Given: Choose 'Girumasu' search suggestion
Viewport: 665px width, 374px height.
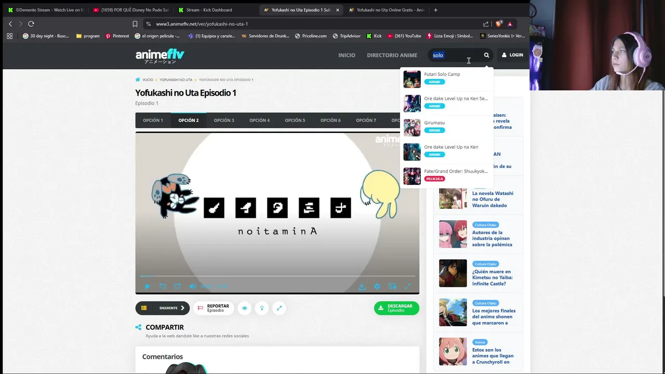Looking at the screenshot, I should 446,127.
